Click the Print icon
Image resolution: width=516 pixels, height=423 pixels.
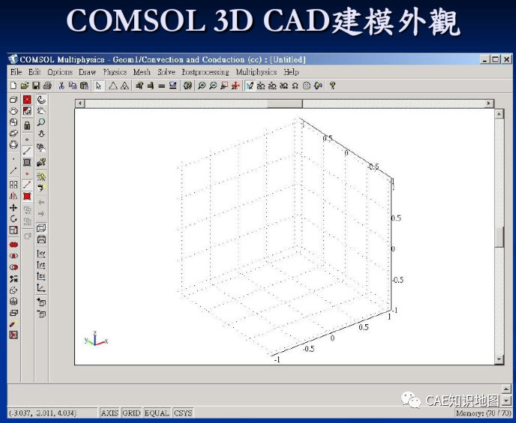[x=47, y=85]
